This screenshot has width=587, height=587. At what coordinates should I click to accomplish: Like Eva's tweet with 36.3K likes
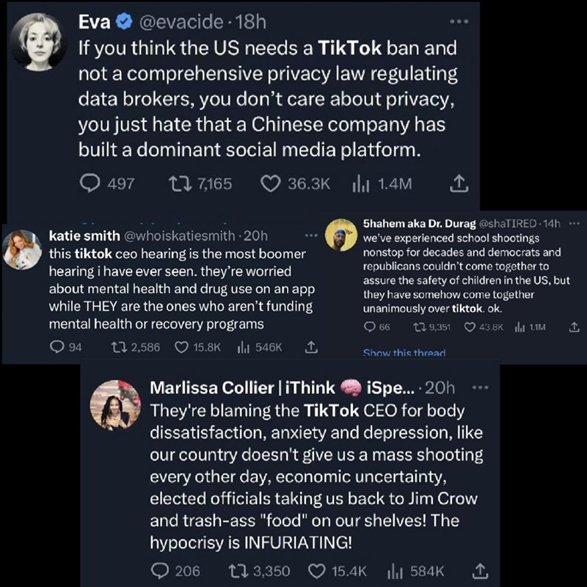tap(271, 183)
